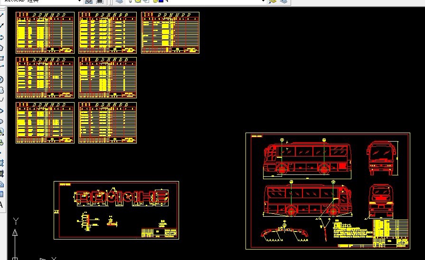This screenshot has height=260, width=425.
Task: Select the Table tool
Action: click(x=1, y=194)
